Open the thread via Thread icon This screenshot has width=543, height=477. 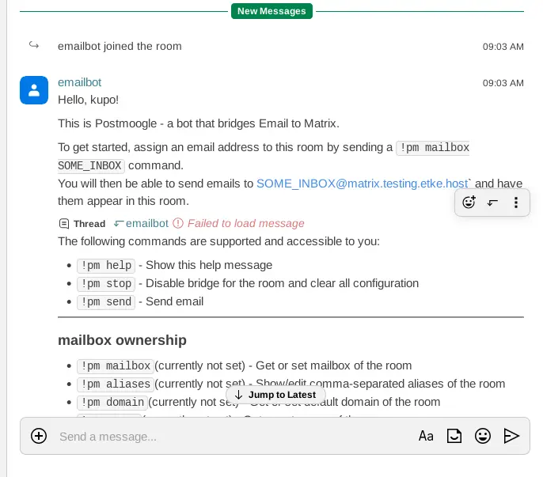click(64, 224)
